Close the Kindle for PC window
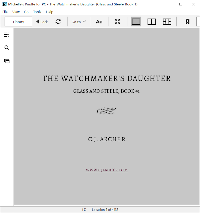This screenshot has width=200, height=213. coord(193,4)
